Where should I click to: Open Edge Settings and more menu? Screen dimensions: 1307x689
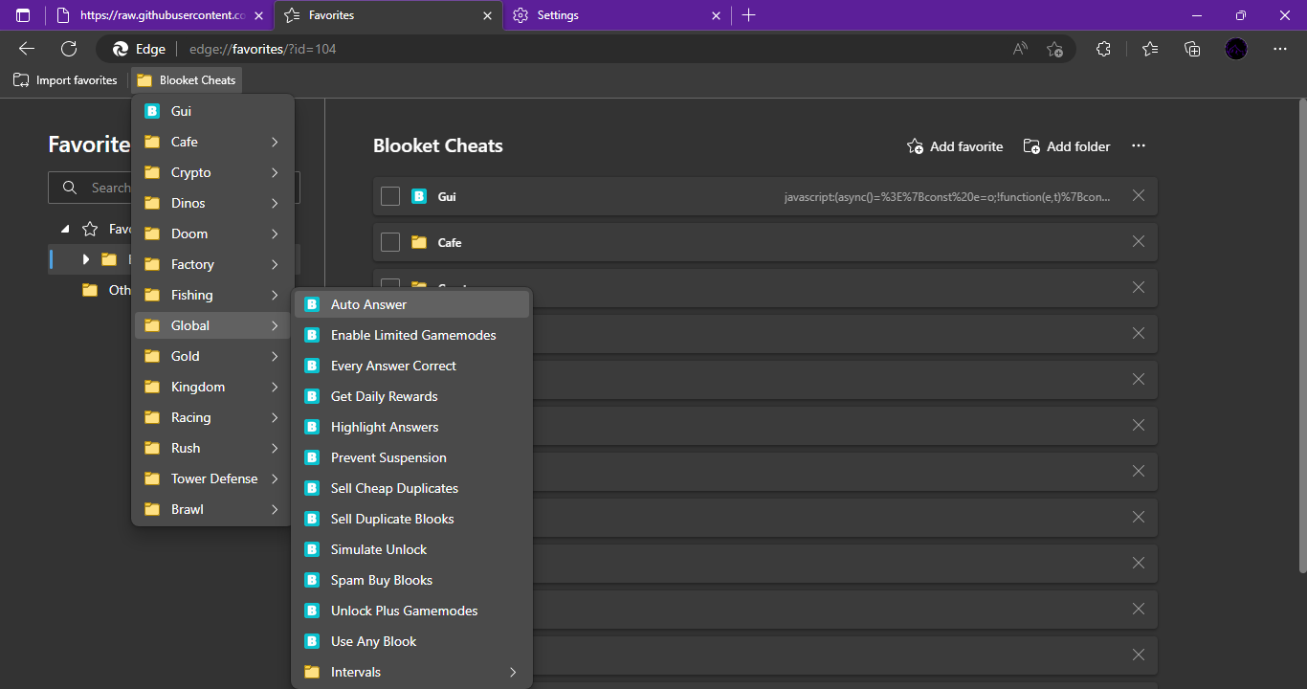click(1280, 49)
